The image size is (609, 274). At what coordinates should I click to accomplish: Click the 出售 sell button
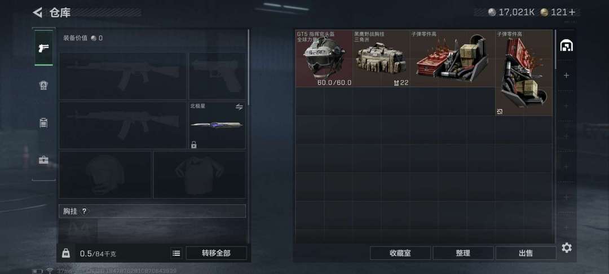tap(526, 254)
